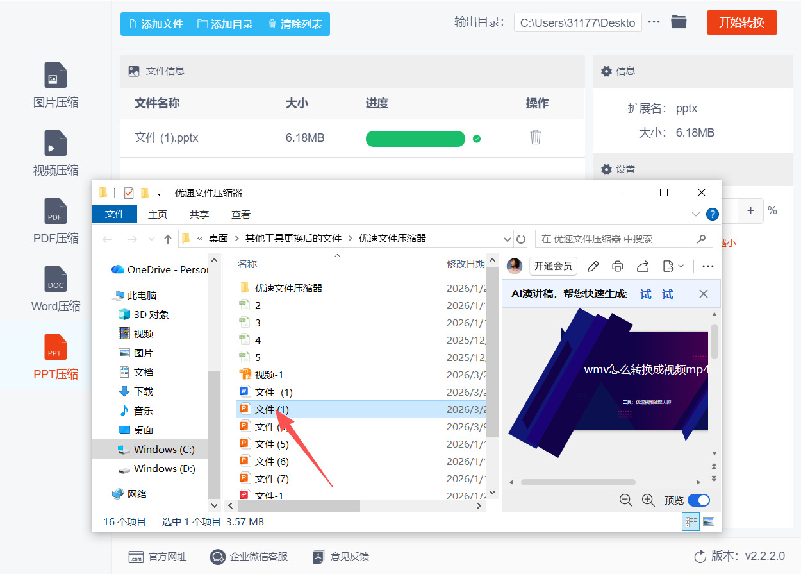The width and height of the screenshot is (801, 574).
Task: Switch to the PDF压缩 tool
Action: point(55,221)
